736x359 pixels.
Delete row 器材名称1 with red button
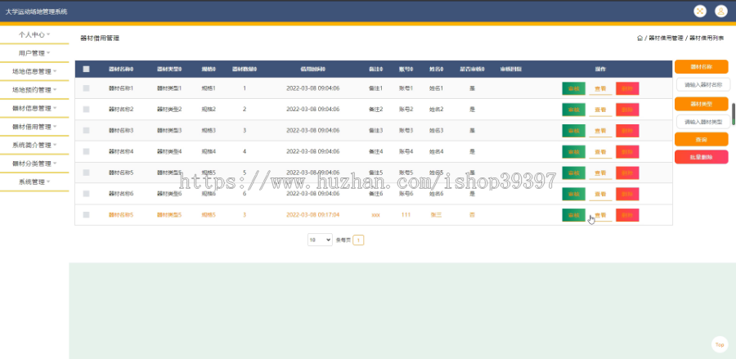627,88
